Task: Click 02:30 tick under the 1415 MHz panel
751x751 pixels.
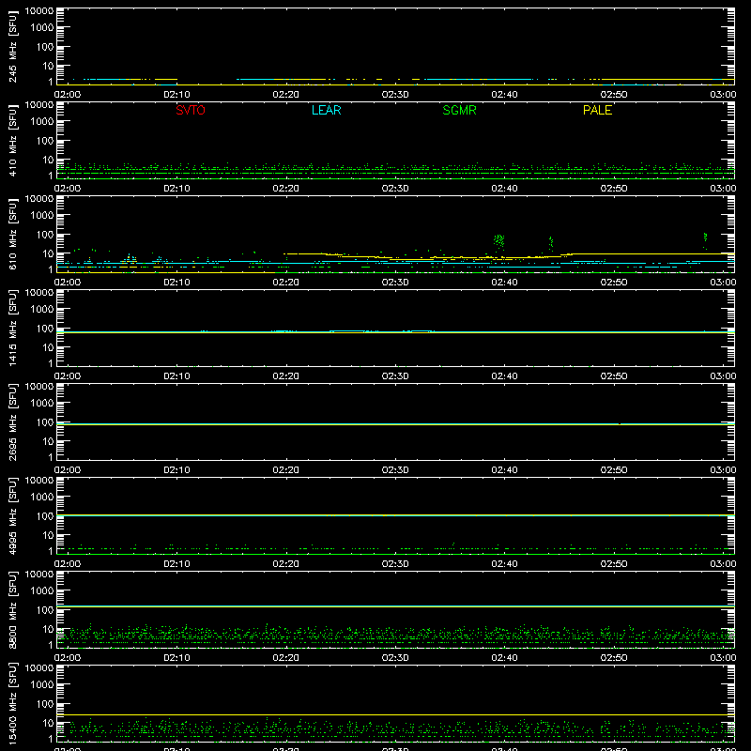Action: coord(395,376)
